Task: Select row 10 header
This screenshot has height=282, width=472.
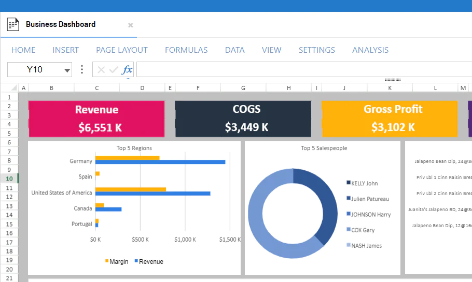Action: tap(9, 179)
